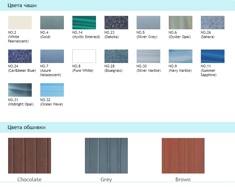
Task: Select the NO.8 Pure White swatch
Action: [x=84, y=56]
